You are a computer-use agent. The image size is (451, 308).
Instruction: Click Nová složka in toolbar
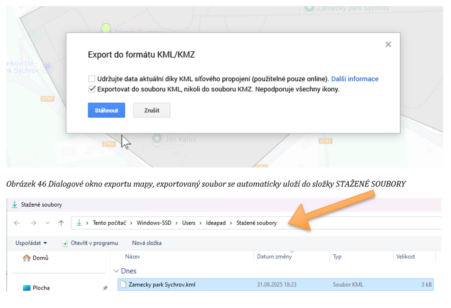tap(147, 243)
